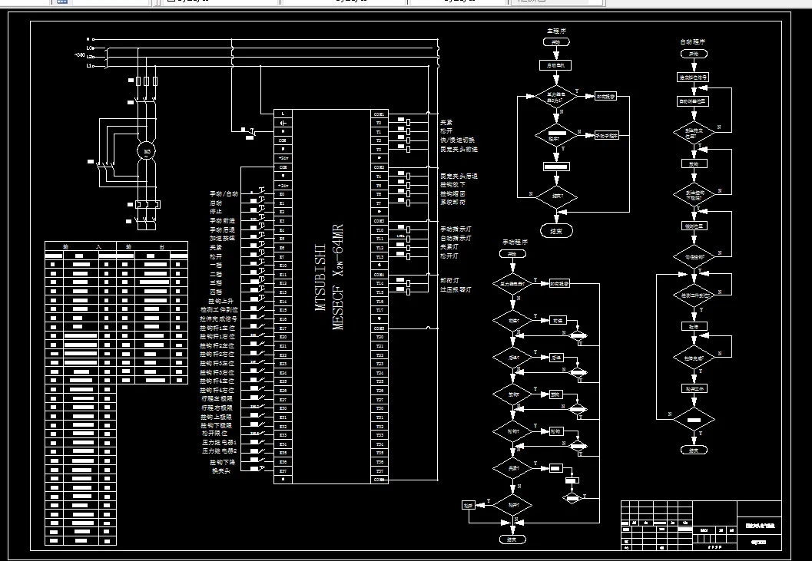This screenshot has height=561, width=812.
Task: Click the MTSUBISHI text on the PLC block
Action: click(320, 277)
